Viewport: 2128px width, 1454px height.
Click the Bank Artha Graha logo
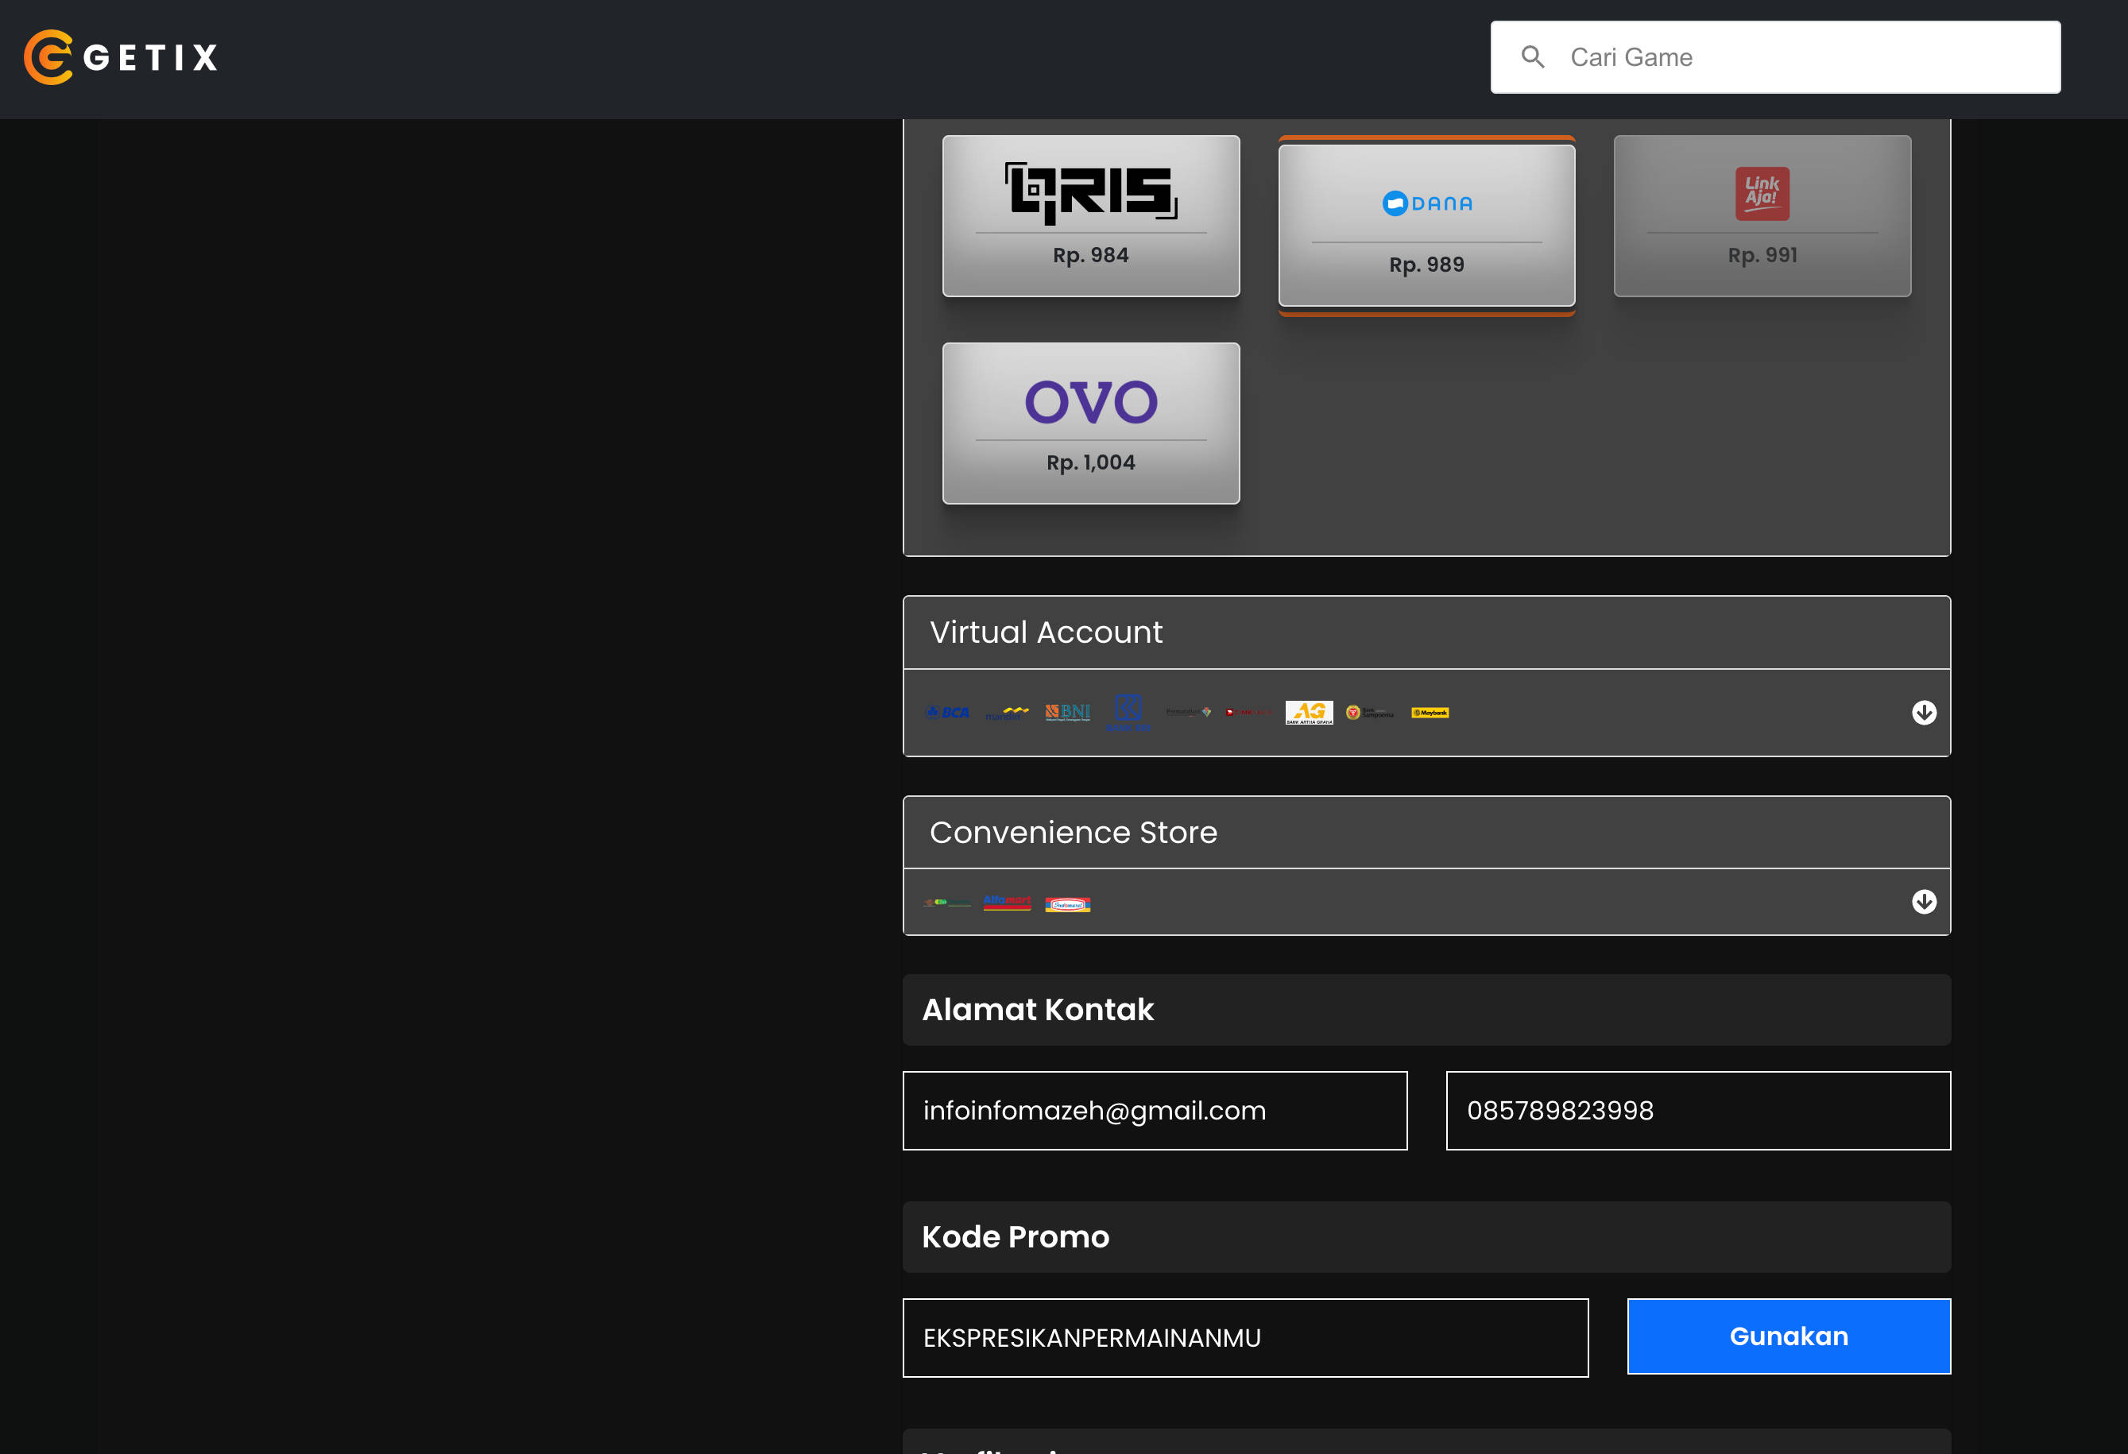[1310, 713]
